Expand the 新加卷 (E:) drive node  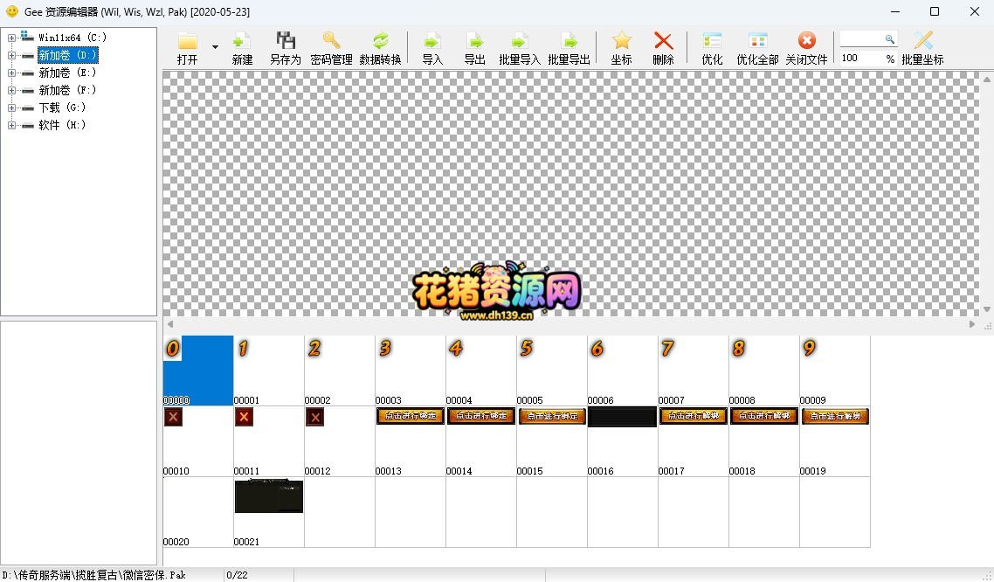[x=11, y=73]
